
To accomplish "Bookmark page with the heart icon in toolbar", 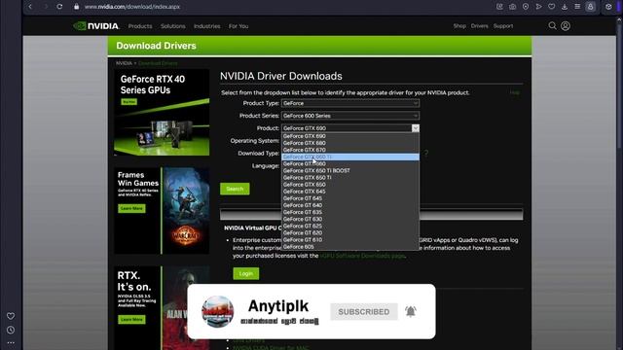I will [552, 7].
